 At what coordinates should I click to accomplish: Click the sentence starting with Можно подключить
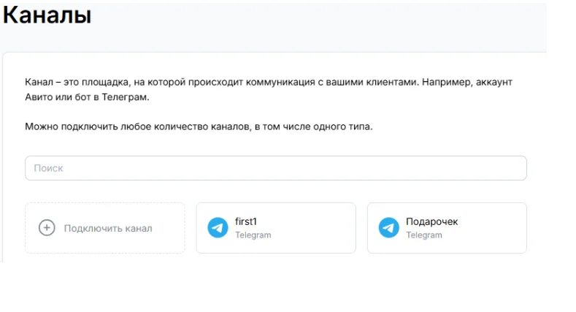199,126
